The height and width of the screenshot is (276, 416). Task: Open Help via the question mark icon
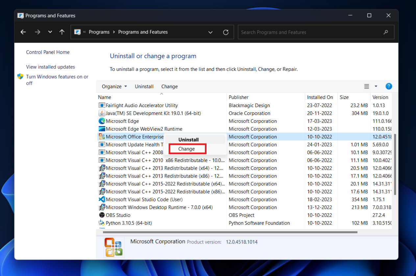389,86
